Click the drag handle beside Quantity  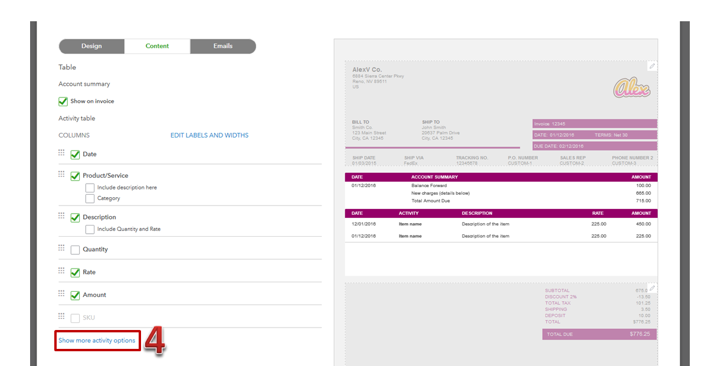point(61,248)
